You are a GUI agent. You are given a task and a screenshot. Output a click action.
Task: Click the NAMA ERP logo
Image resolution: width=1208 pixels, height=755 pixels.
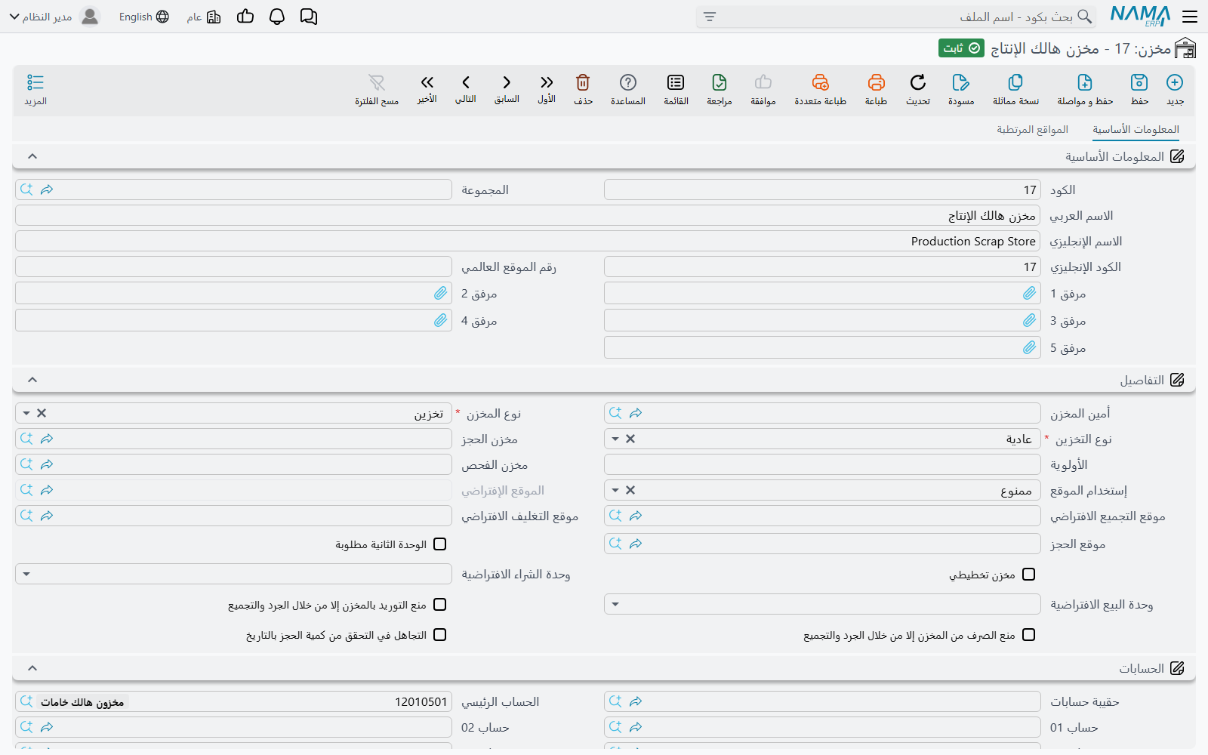(x=1140, y=17)
